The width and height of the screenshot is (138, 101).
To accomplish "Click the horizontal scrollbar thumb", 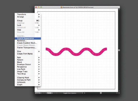I will point(101,93).
